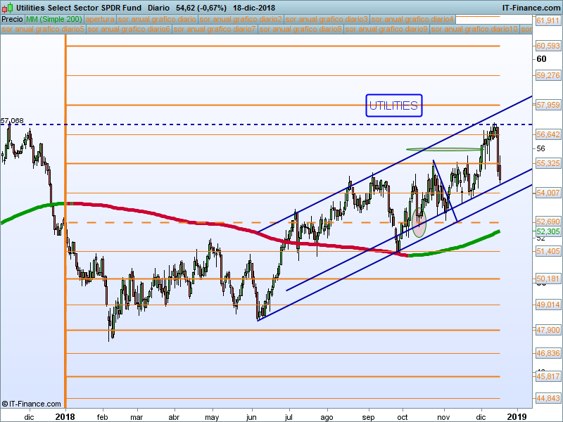Select 'sor anual grafico diario2' label

click(241, 20)
